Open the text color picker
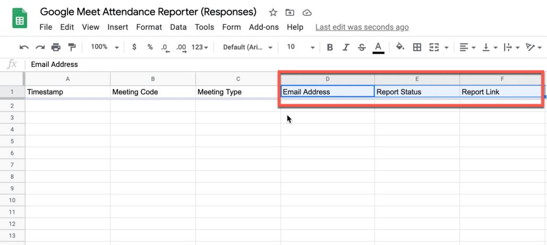 [x=378, y=48]
